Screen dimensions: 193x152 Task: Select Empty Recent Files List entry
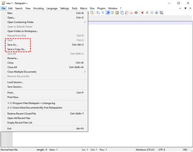click(x=44, y=123)
